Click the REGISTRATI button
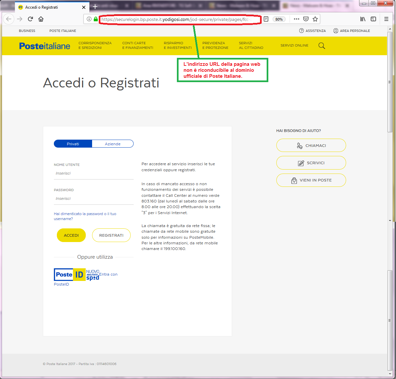The width and height of the screenshot is (396, 379). [x=111, y=235]
